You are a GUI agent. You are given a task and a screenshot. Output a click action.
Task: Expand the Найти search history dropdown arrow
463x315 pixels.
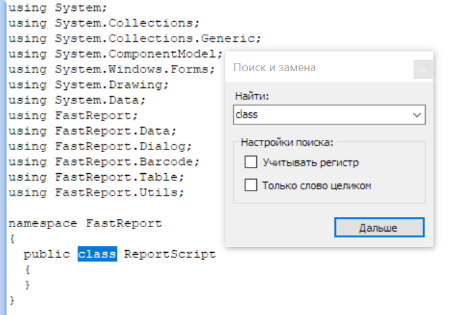pyautogui.click(x=417, y=115)
